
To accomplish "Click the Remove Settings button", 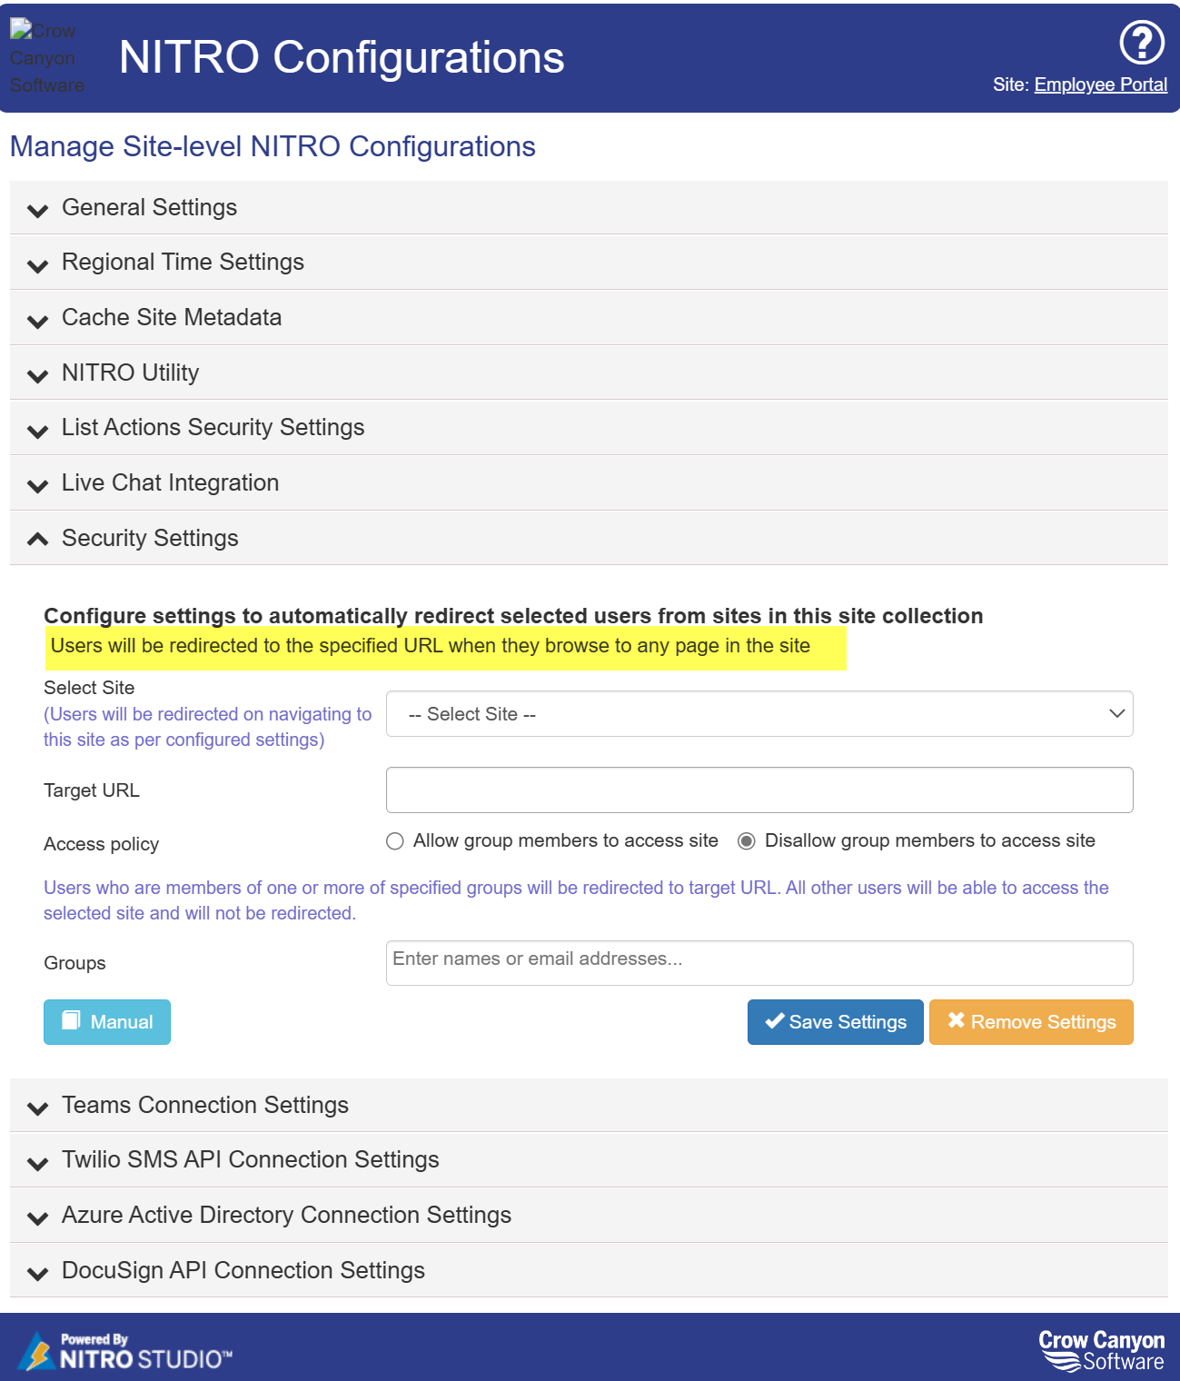I will click(x=1031, y=1022).
